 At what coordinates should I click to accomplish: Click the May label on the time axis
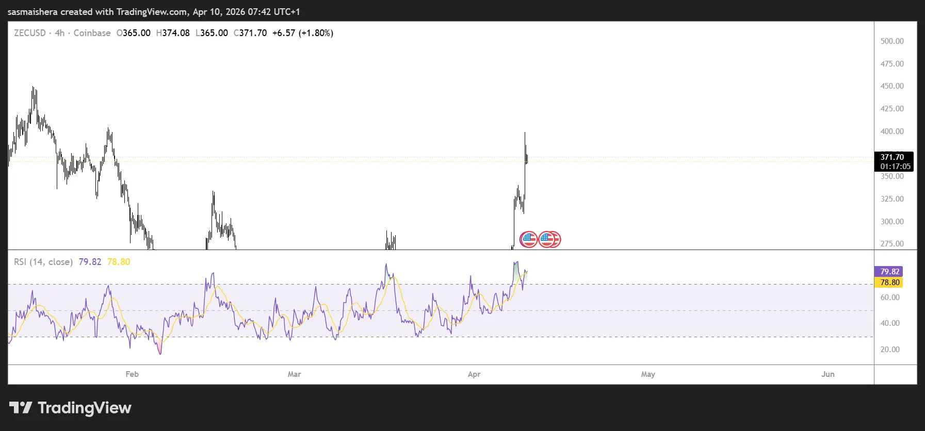tap(648, 374)
